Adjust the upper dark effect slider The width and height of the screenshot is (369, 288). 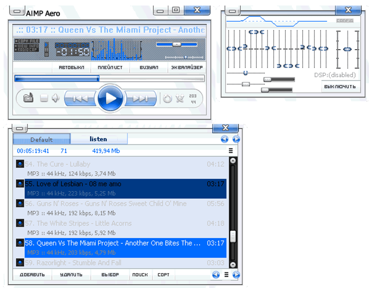click(279, 79)
